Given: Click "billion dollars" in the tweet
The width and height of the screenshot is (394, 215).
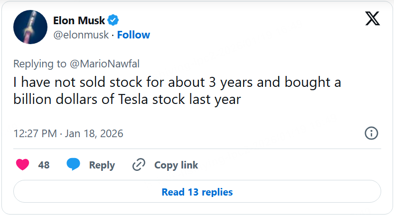Looking at the screenshot, I should 52,100.
